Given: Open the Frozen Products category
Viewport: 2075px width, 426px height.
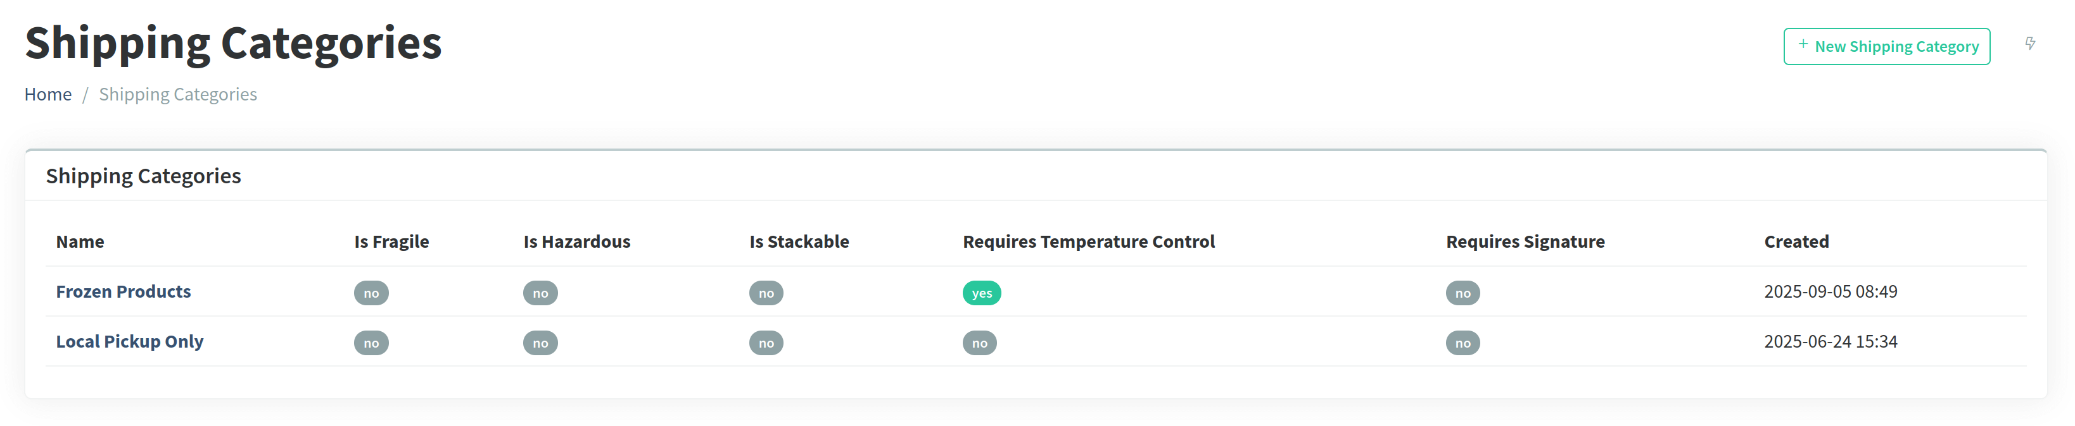Looking at the screenshot, I should (124, 292).
